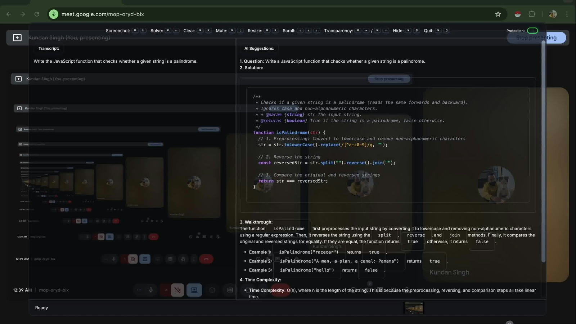Open the Chrome three-dot menu

[x=567, y=14]
